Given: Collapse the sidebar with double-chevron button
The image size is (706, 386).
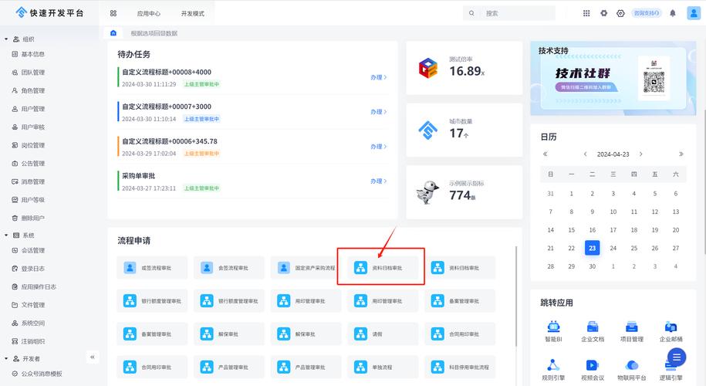Looking at the screenshot, I should click(x=93, y=357).
